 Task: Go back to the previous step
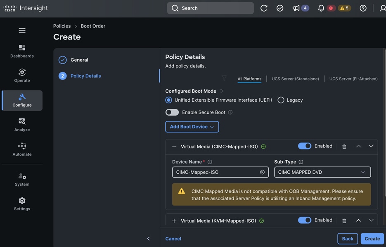(348, 239)
